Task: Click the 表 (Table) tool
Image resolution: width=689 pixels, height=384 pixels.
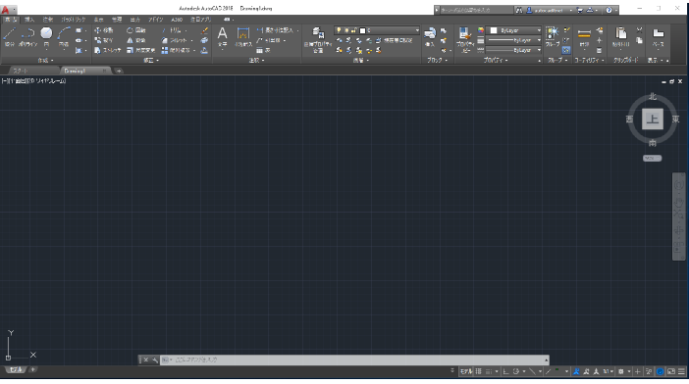Action: [263, 50]
